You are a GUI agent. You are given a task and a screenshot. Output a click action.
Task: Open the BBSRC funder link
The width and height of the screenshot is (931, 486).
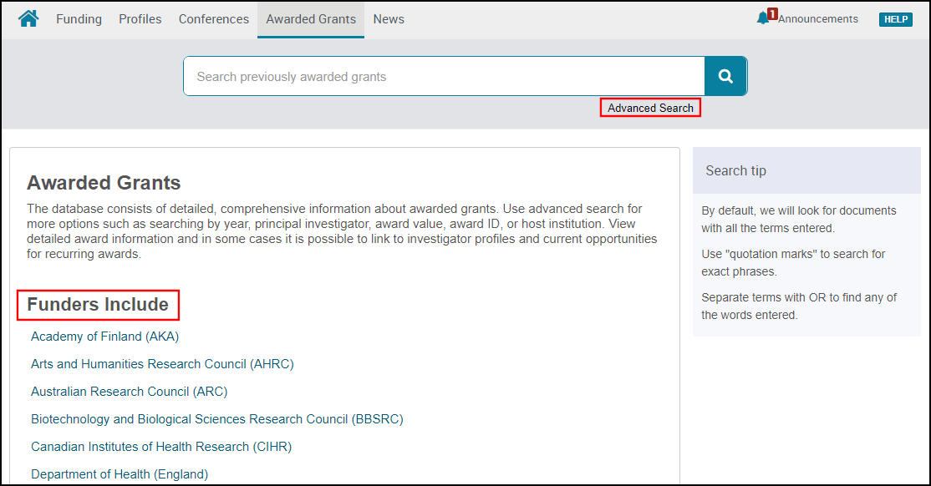coord(217,419)
